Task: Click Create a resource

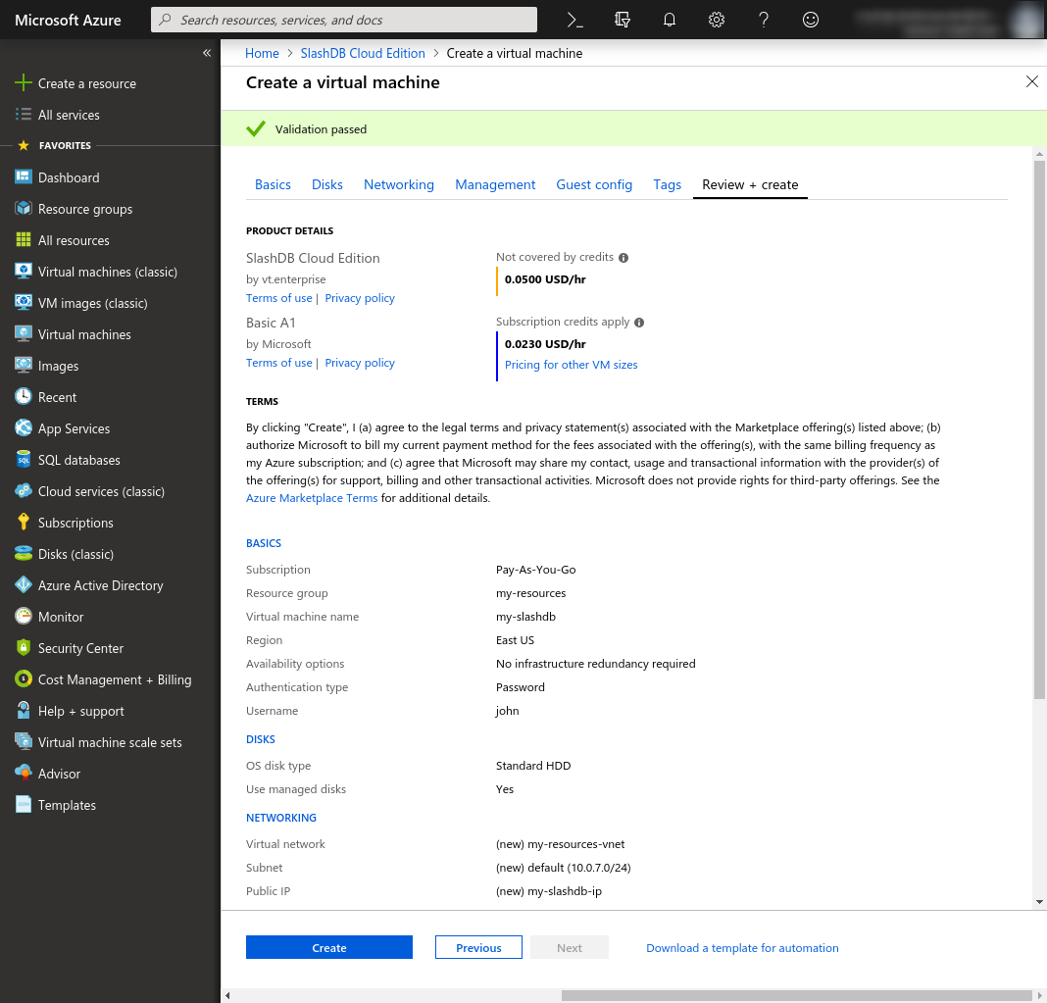Action: [x=86, y=83]
